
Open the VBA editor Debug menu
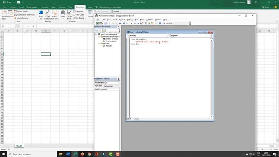click(130, 20)
